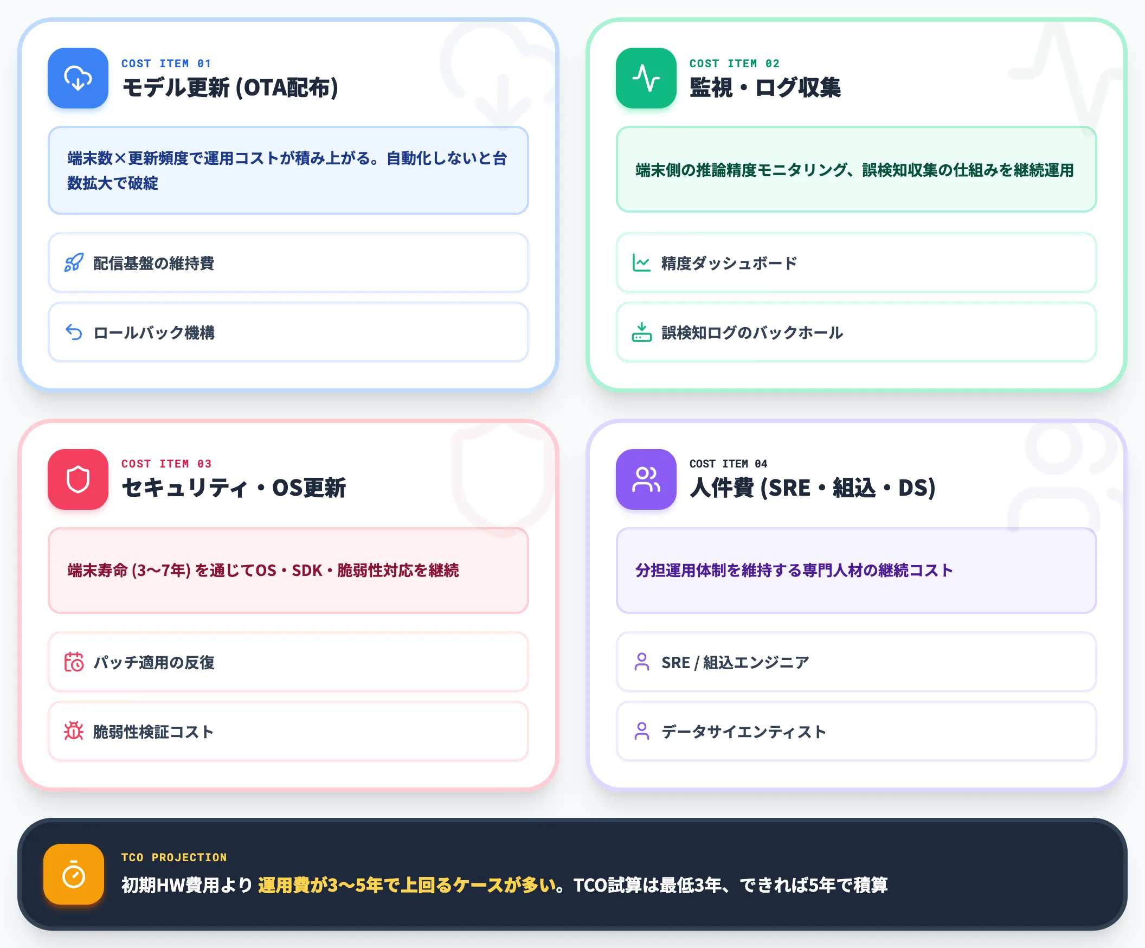
Task: Click the orange timer icon
Action: (x=74, y=874)
